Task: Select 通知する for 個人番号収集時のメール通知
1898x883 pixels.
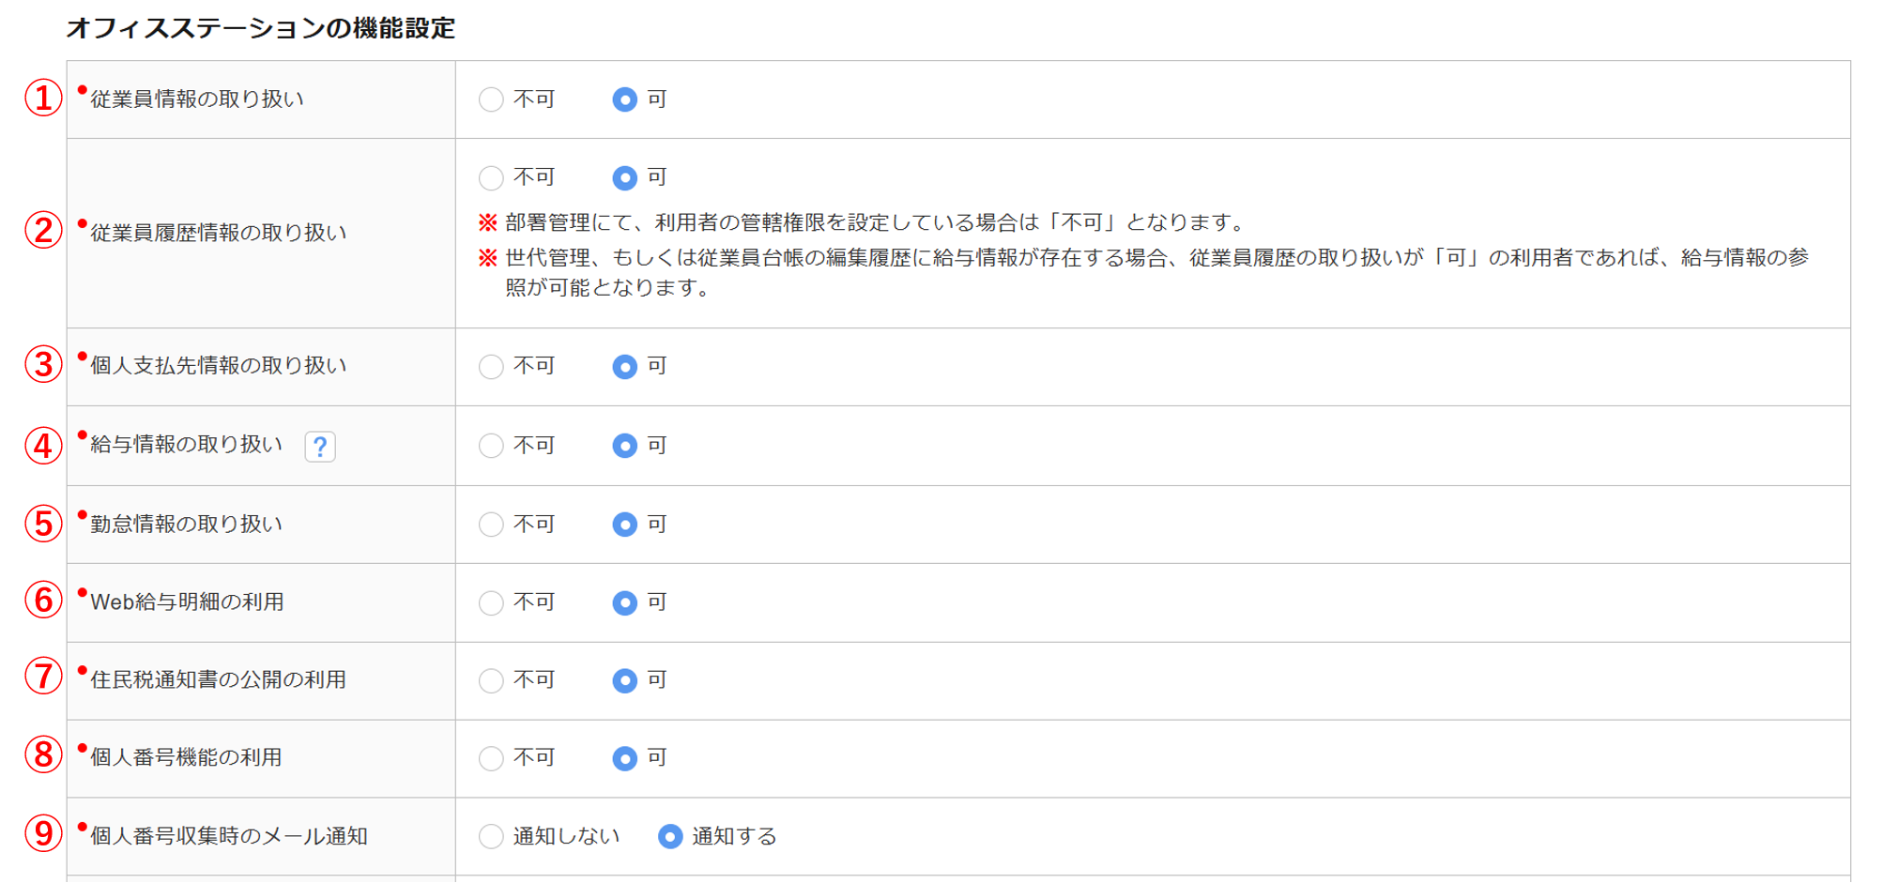Action: [x=669, y=836]
